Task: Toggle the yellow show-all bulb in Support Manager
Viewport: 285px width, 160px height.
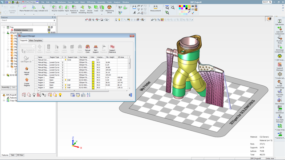Action: (x=60, y=95)
